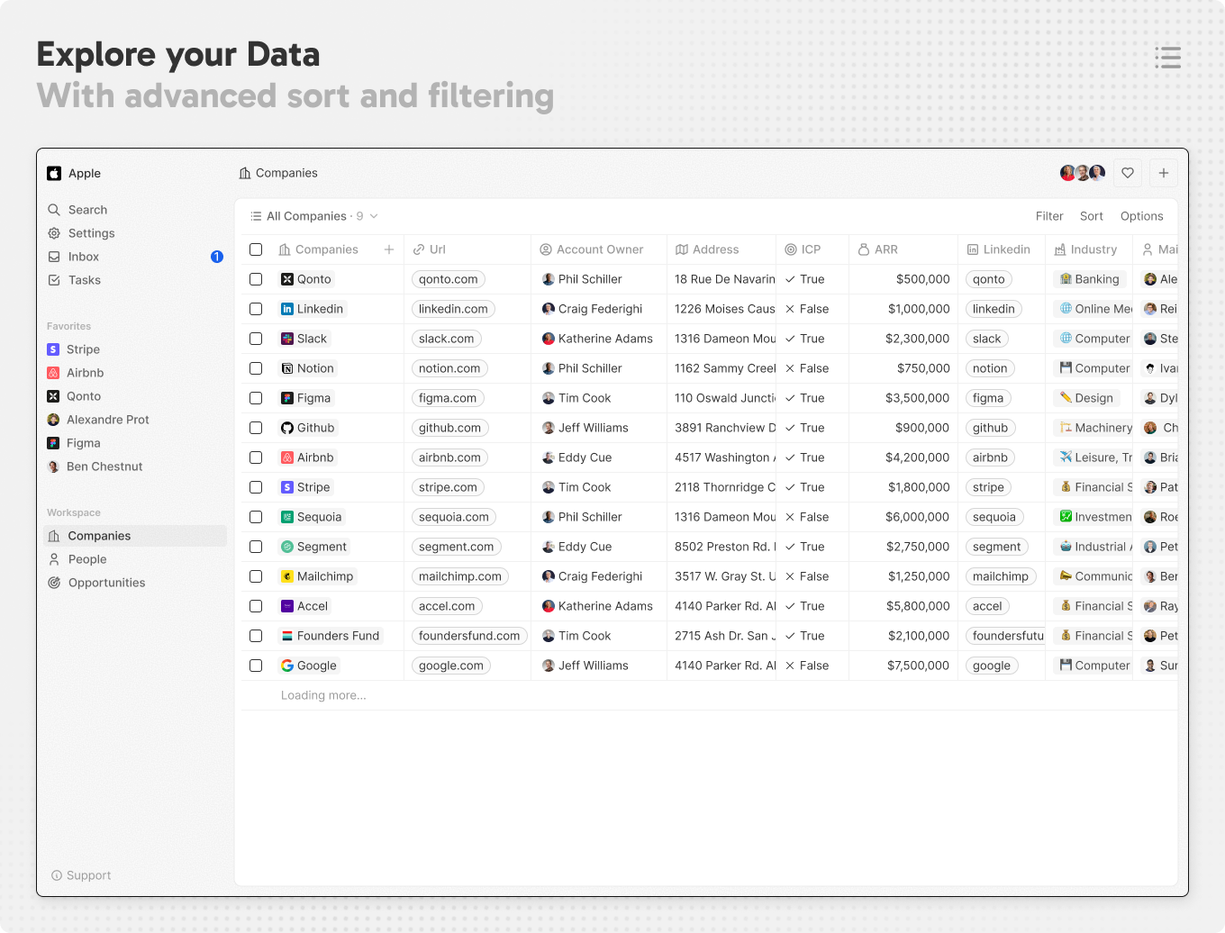Expand the All Companies view dropdown
Viewport: 1225px width, 933px height.
click(x=373, y=216)
